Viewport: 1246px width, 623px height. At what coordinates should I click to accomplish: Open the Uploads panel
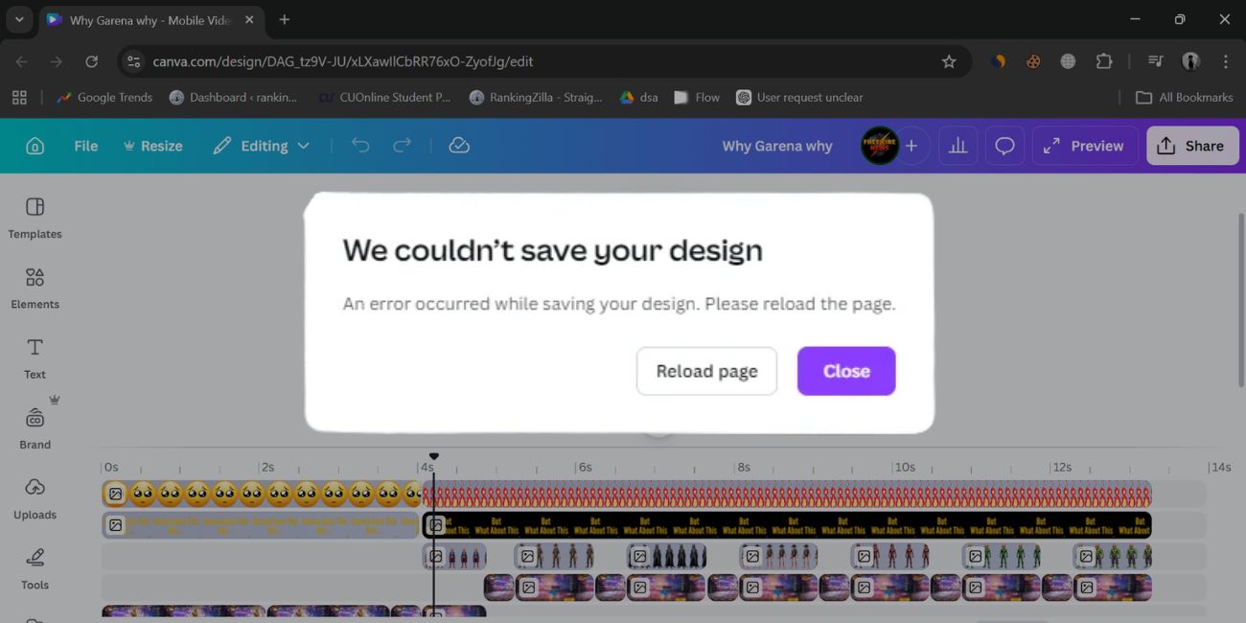[x=35, y=496]
